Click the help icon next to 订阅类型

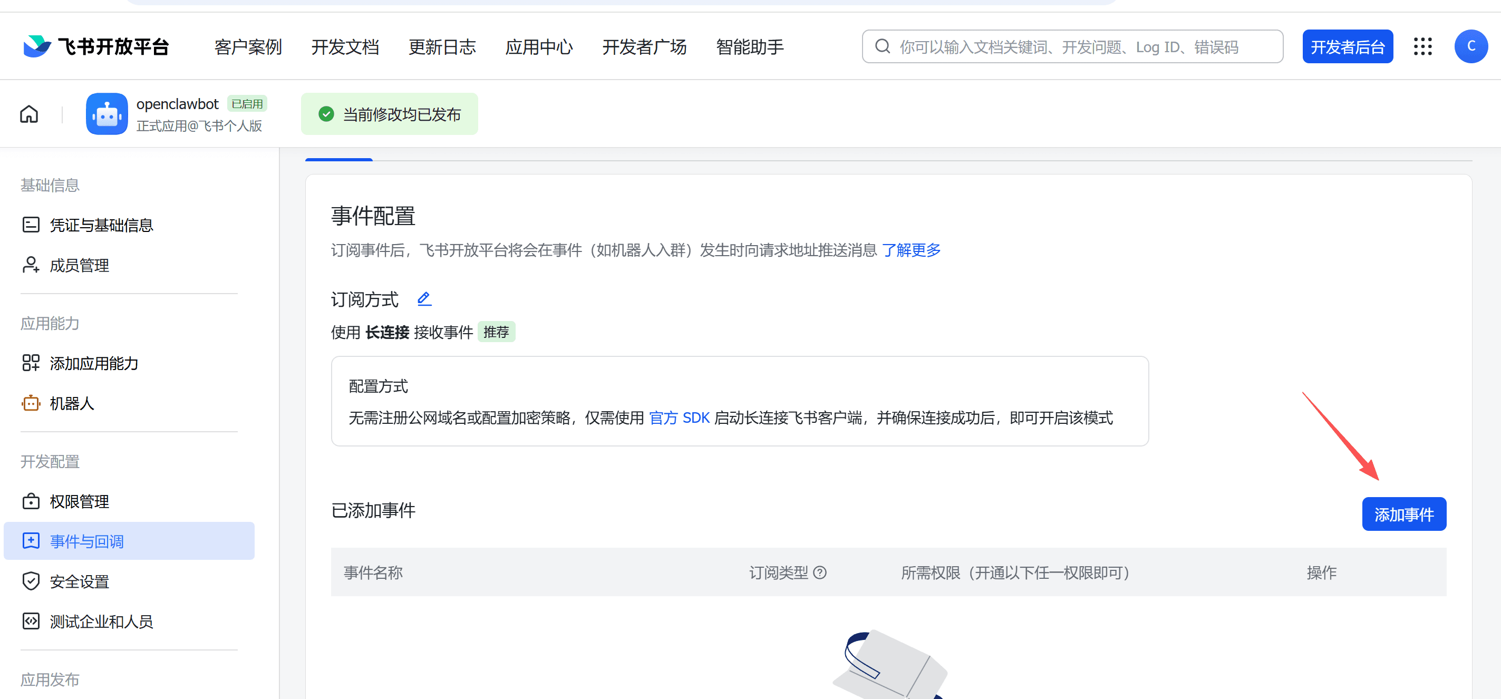[x=820, y=572]
